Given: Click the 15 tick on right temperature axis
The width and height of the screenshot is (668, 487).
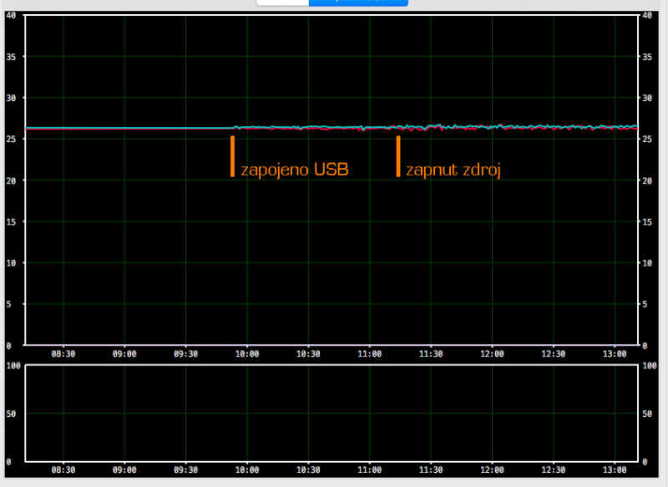Looking at the screenshot, I should [649, 222].
